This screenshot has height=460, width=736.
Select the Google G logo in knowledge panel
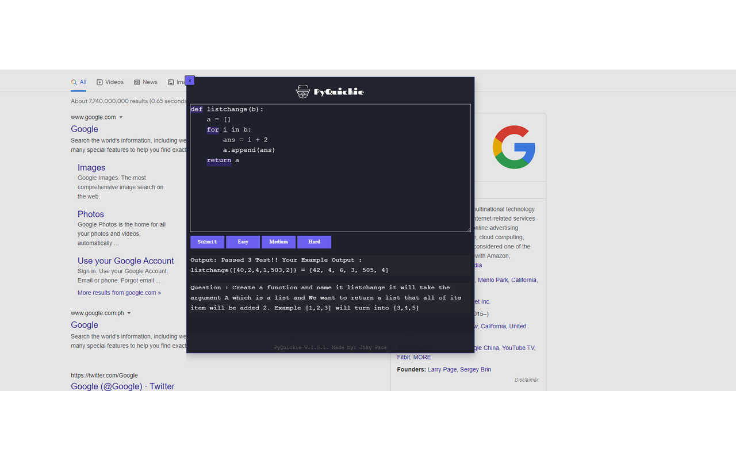(513, 147)
